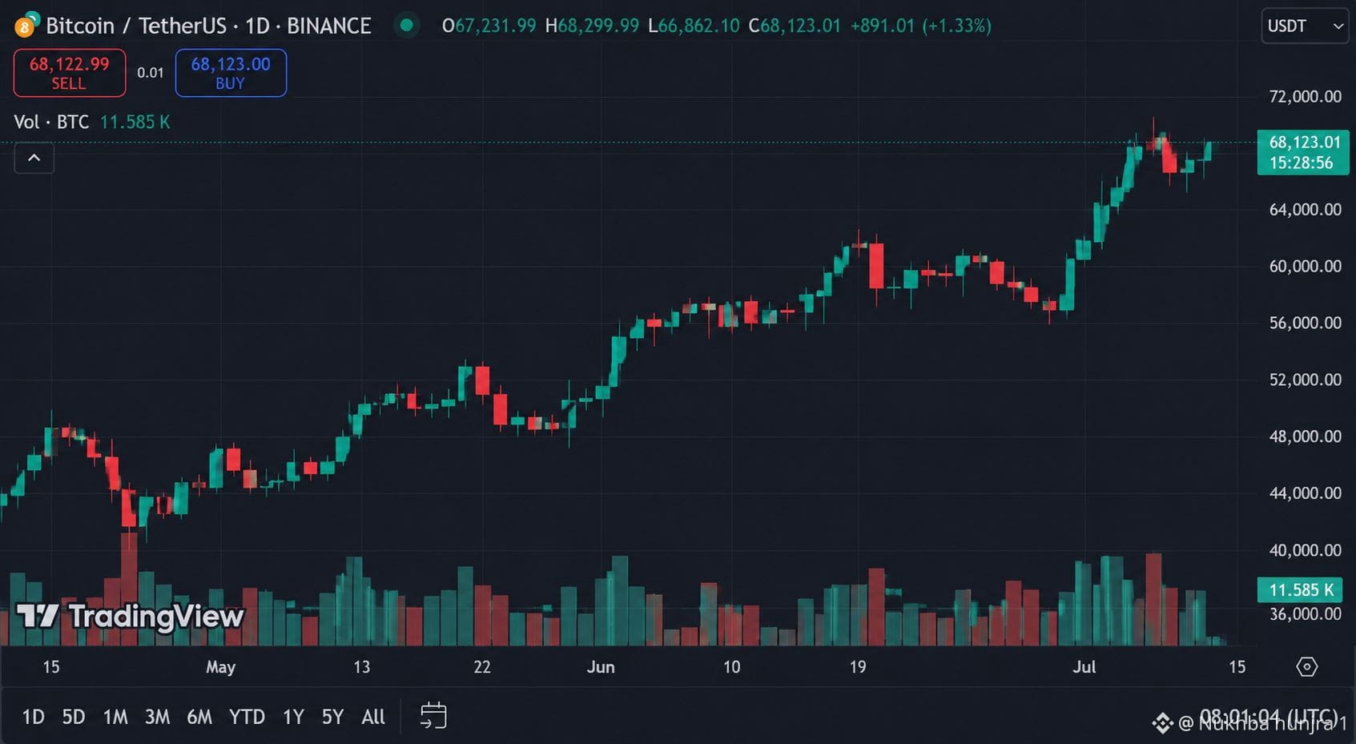Select the 1M time range

click(x=115, y=717)
